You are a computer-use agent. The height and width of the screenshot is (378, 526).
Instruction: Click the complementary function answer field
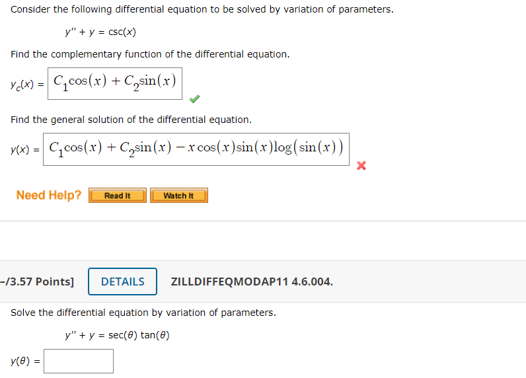point(115,83)
